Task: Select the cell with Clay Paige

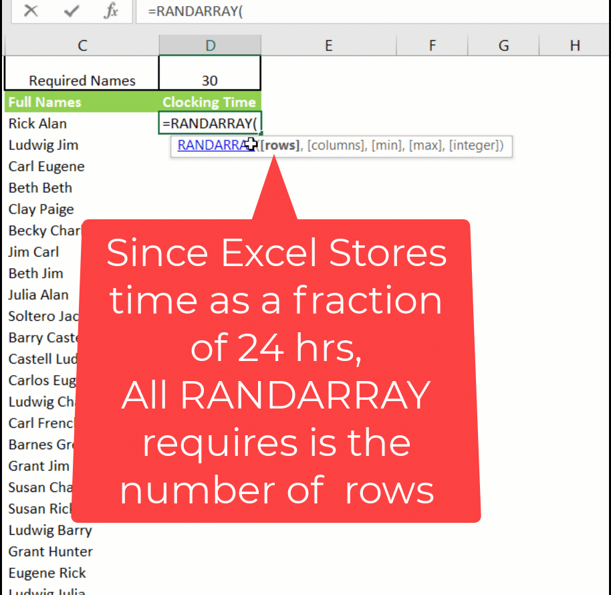Action: tap(80, 209)
